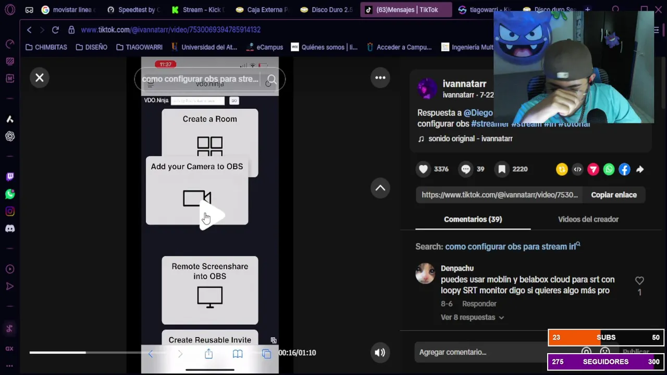Select the video URL link field
Image resolution: width=667 pixels, height=375 pixels.
(499, 195)
